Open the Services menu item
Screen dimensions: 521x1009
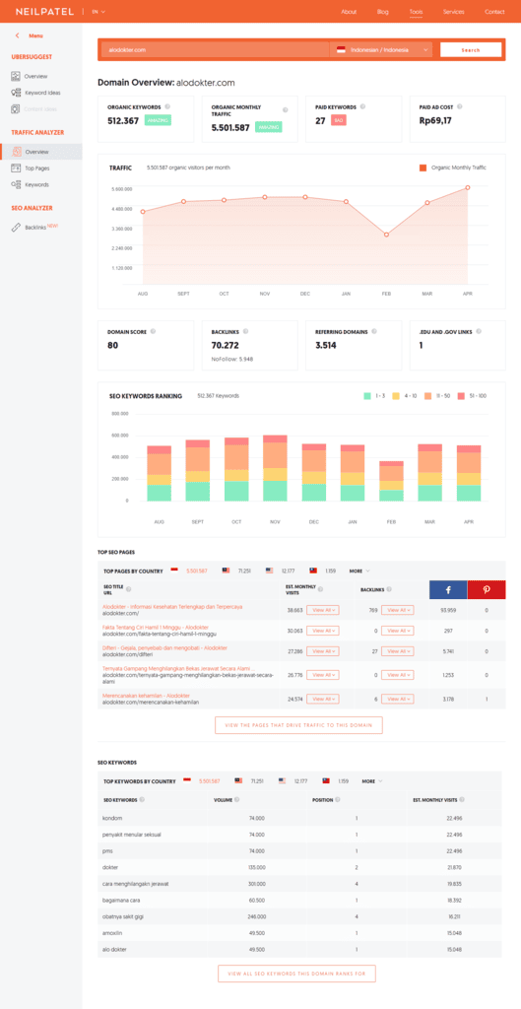pos(453,12)
